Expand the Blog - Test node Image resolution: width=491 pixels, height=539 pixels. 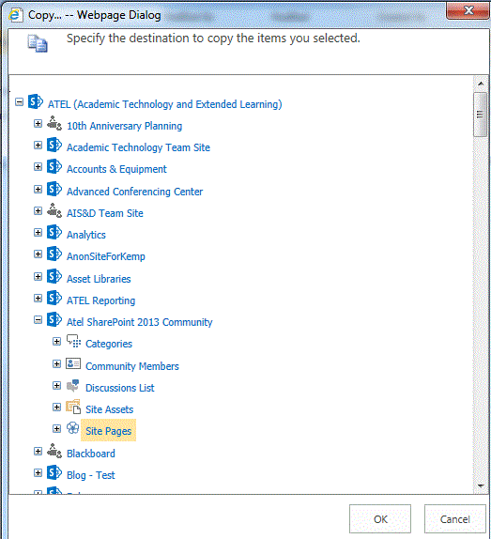click(38, 472)
